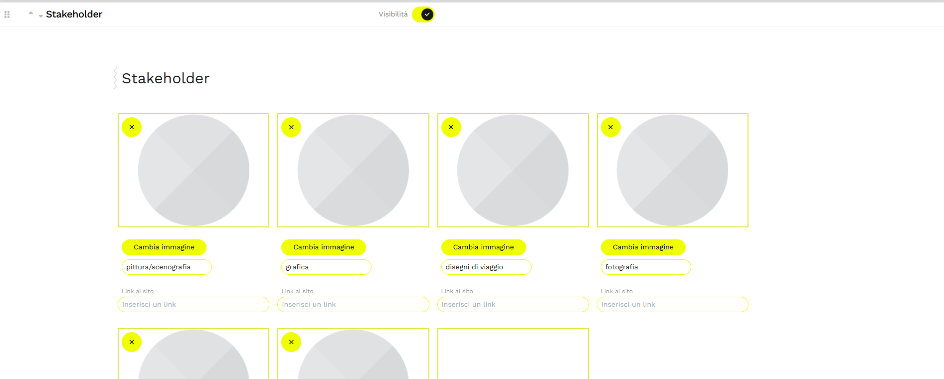Edit the grafica name field
Screen dimensions: 944x379
[326, 267]
